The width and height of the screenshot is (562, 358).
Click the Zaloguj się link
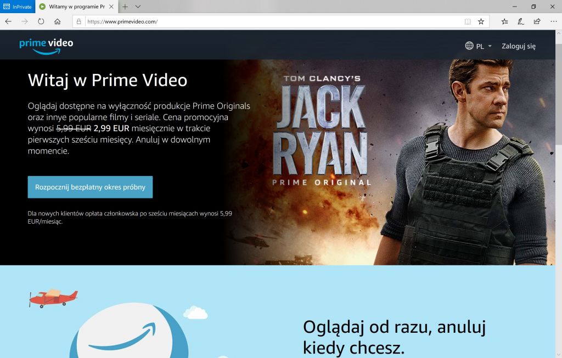pos(519,46)
